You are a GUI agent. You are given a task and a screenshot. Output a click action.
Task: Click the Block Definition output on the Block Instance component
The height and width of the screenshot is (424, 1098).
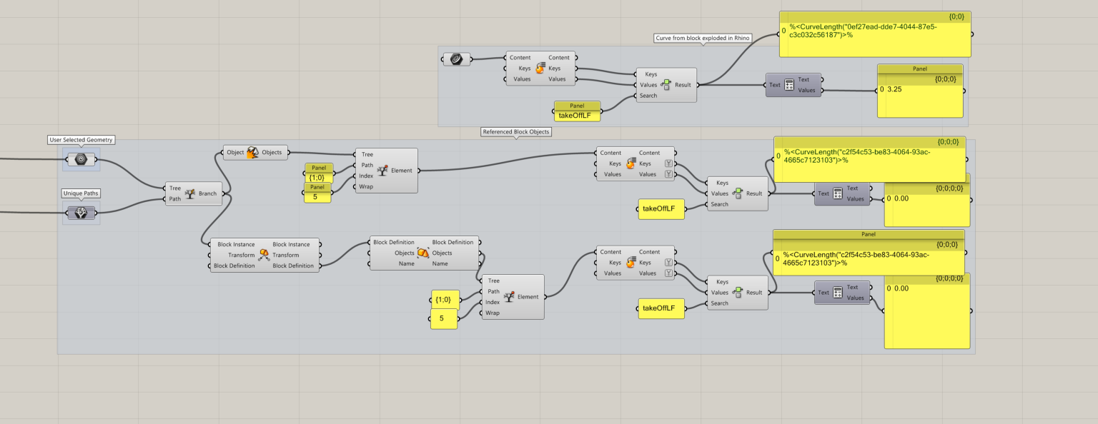(x=293, y=266)
